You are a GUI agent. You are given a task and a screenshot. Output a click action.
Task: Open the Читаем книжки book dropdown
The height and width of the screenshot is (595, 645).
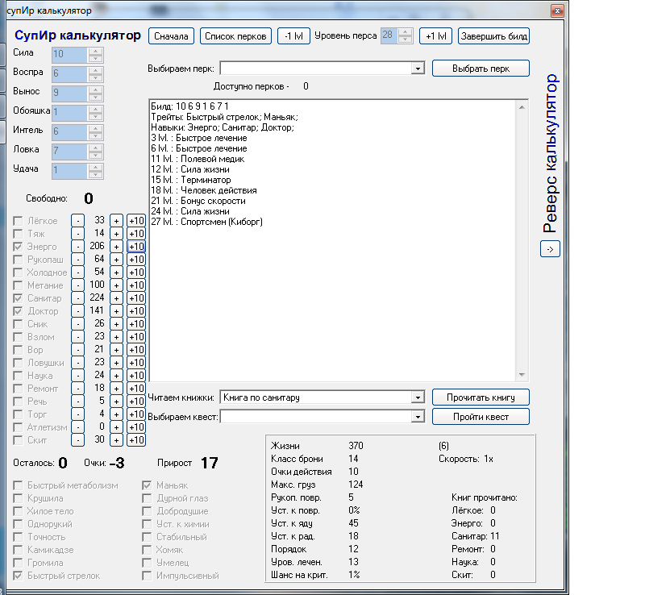418,397
